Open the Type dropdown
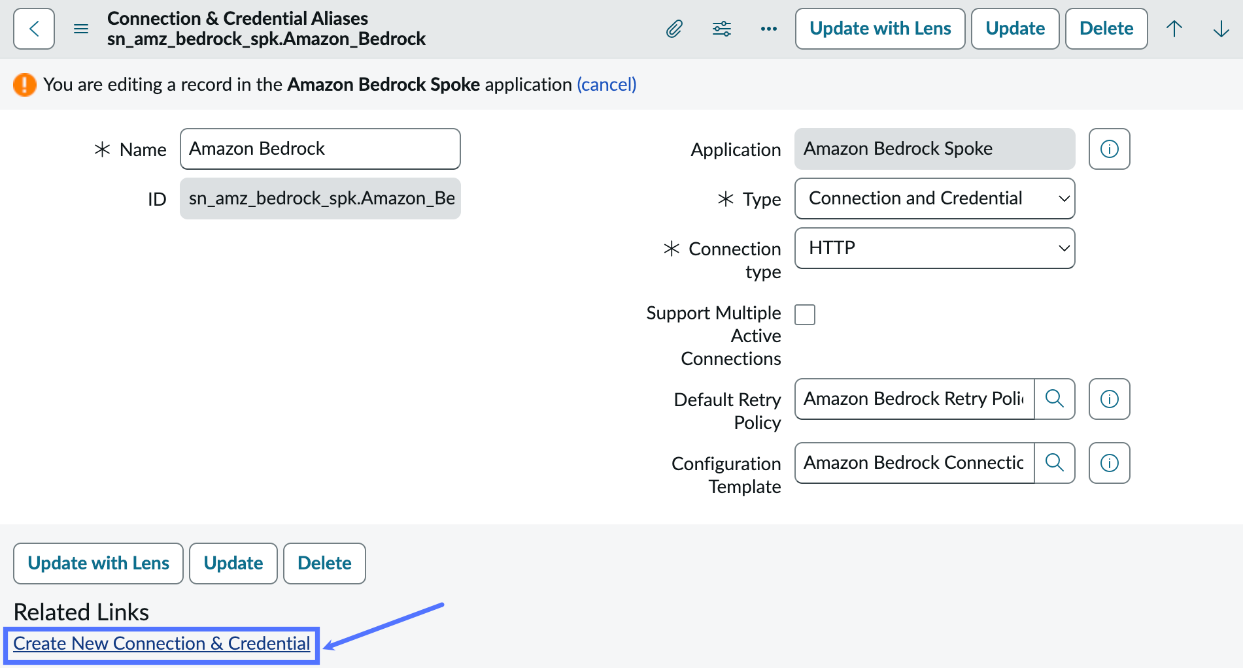The image size is (1243, 668). (935, 199)
